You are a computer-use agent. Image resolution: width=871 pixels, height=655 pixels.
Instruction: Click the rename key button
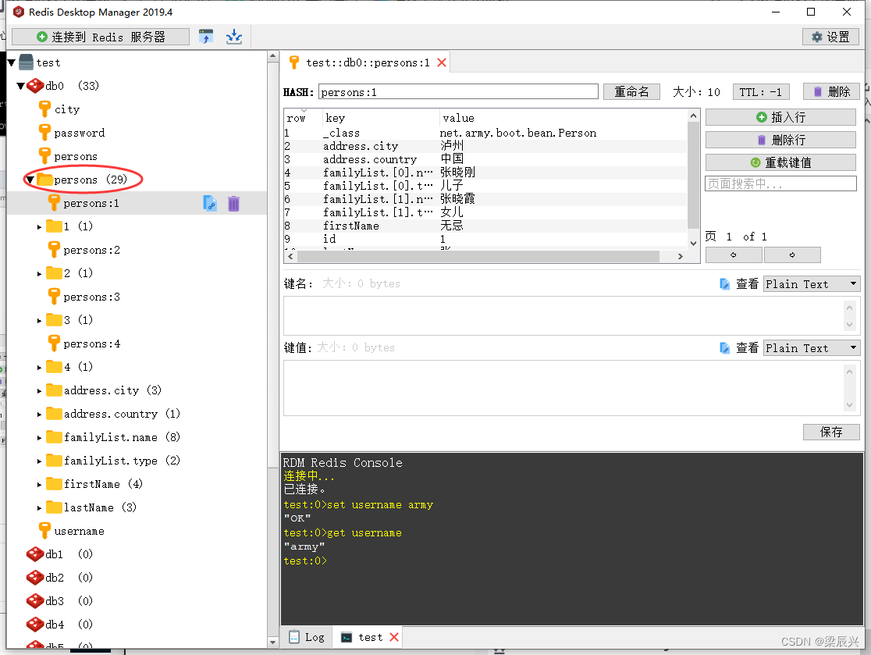tap(631, 91)
